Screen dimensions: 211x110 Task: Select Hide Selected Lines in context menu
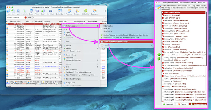[73, 51]
